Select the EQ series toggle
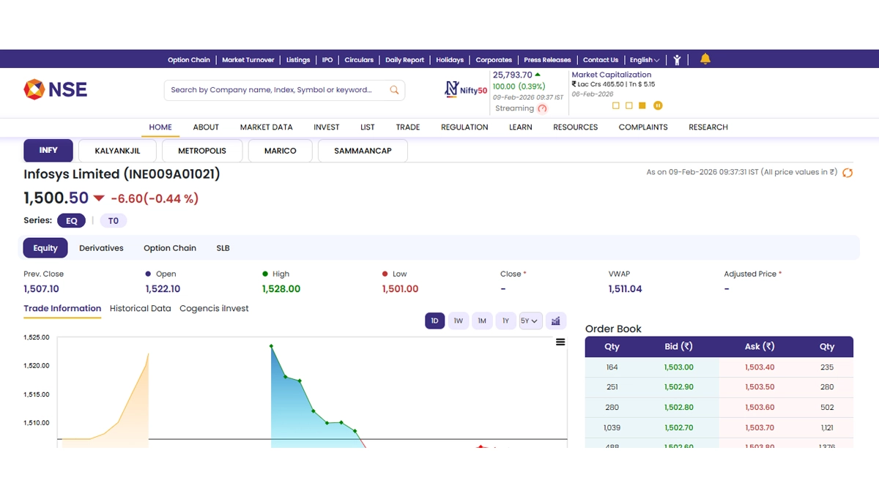This screenshot has height=494, width=879. (72, 220)
